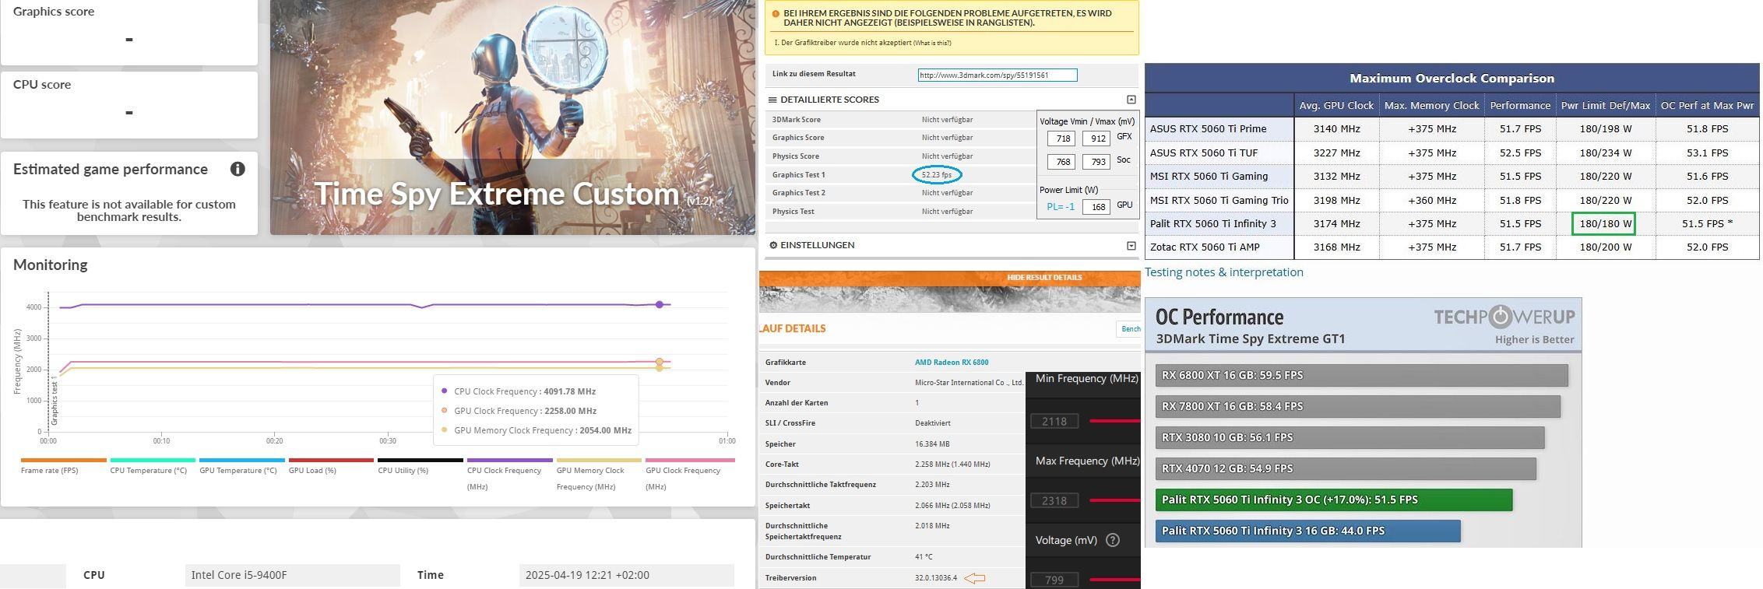Toggle CPU Clock Frequency (MHz) legend entry
1763x589 pixels.
coord(509,474)
